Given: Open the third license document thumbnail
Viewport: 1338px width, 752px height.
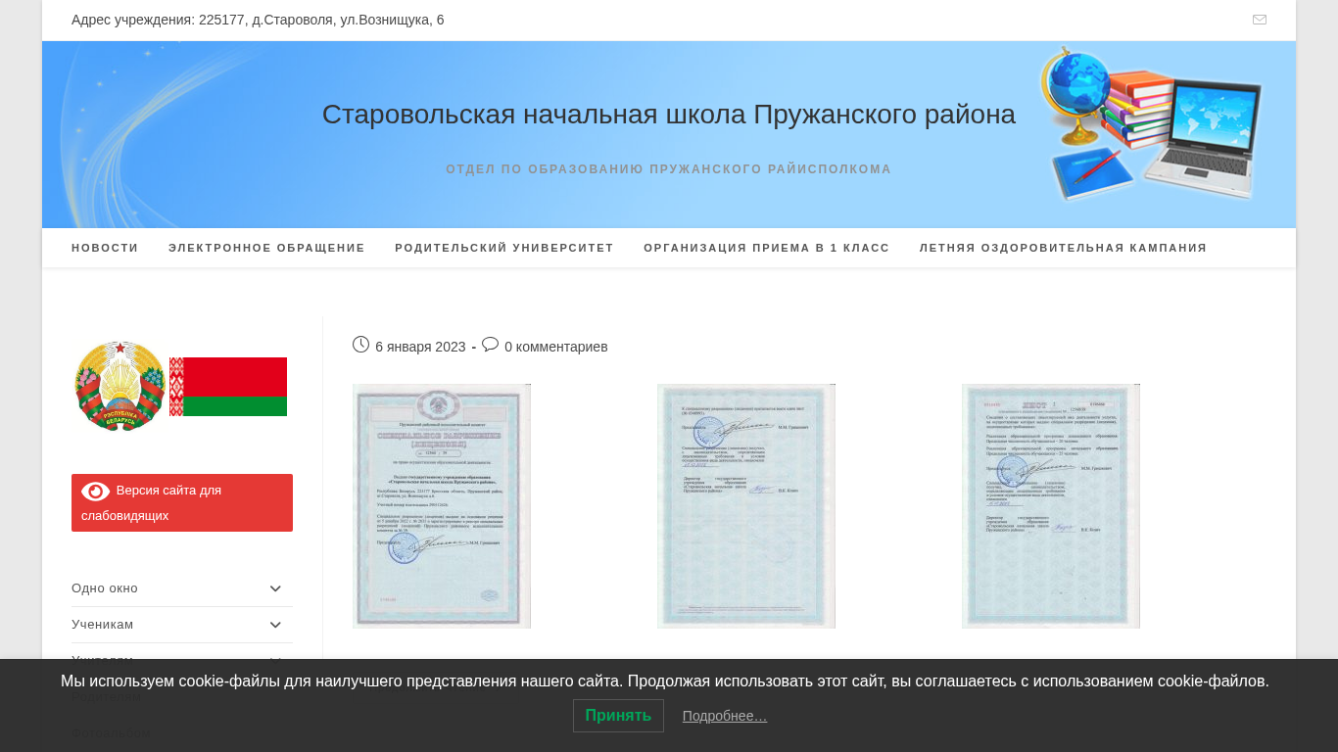Looking at the screenshot, I should [1051, 505].
